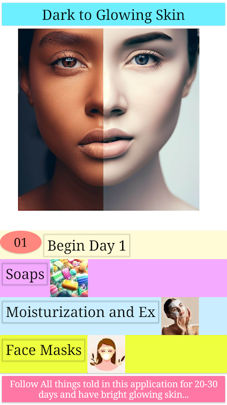Click empty purple area beside soaps picture
The width and height of the screenshot is (227, 405).
(x=157, y=278)
